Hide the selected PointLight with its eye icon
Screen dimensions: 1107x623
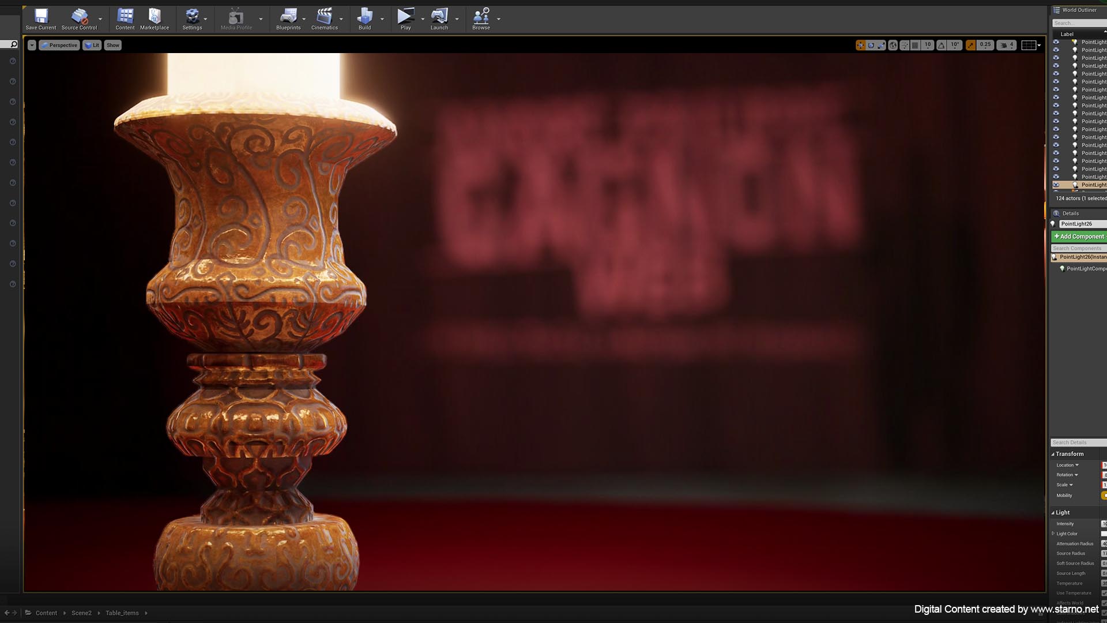(x=1056, y=185)
